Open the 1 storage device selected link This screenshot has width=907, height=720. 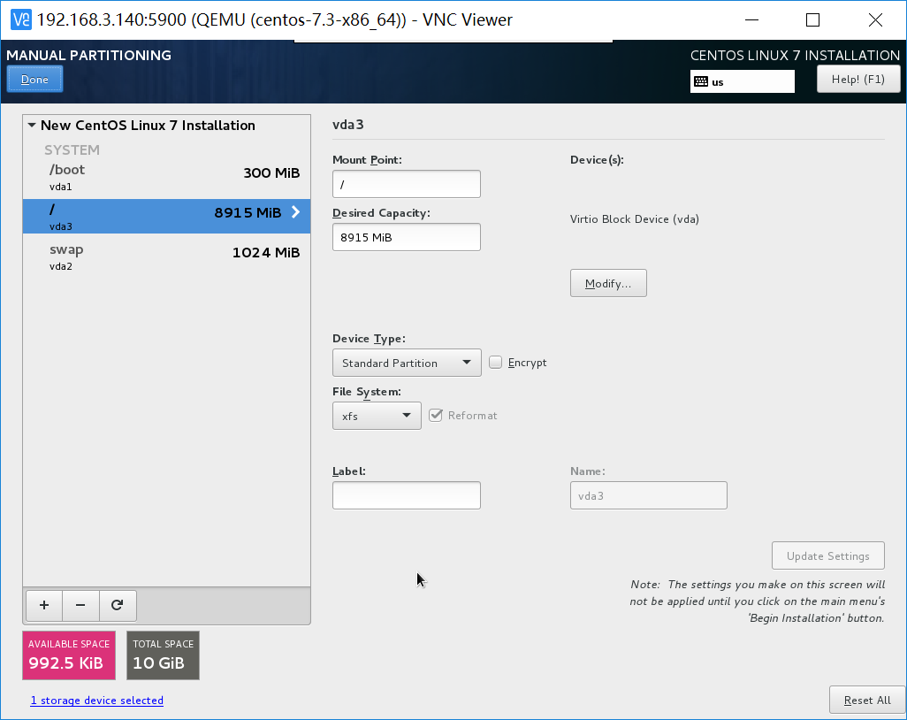[x=96, y=701]
